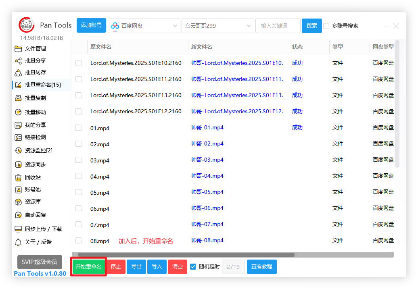Screen dimensions: 418x289
Task: Open 文件管理 in the sidebar menu
Action: (36, 49)
